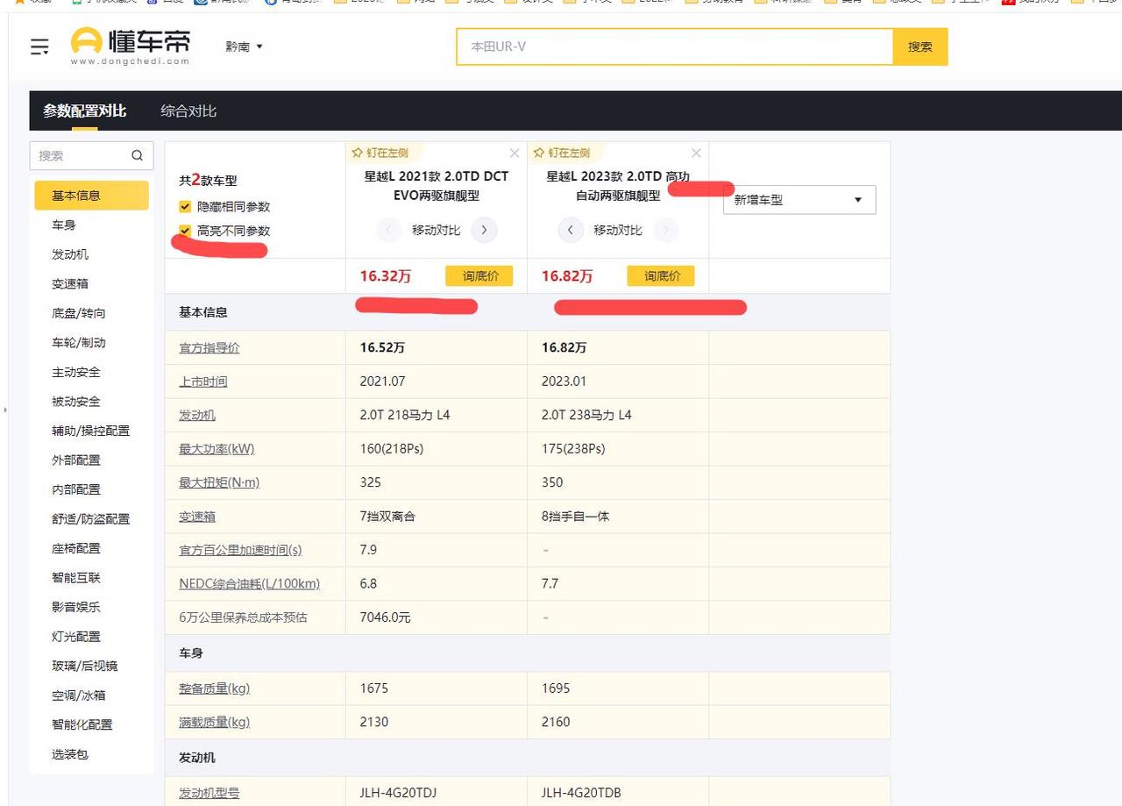The width and height of the screenshot is (1122, 806).
Task: Click 询底价 for 16.82万 model
Action: click(x=661, y=276)
